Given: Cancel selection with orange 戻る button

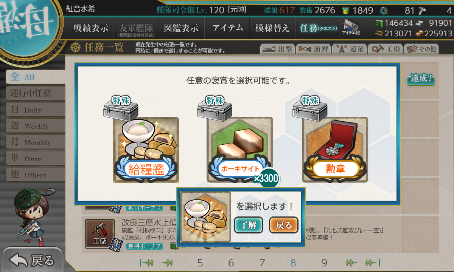Looking at the screenshot, I should tap(284, 226).
